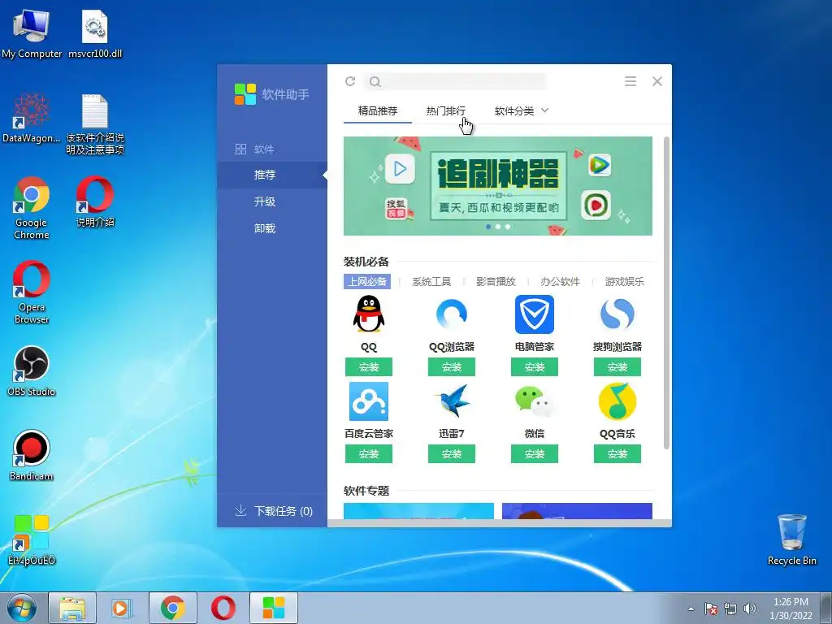Click the Chrome icon in the taskbar

click(172, 608)
